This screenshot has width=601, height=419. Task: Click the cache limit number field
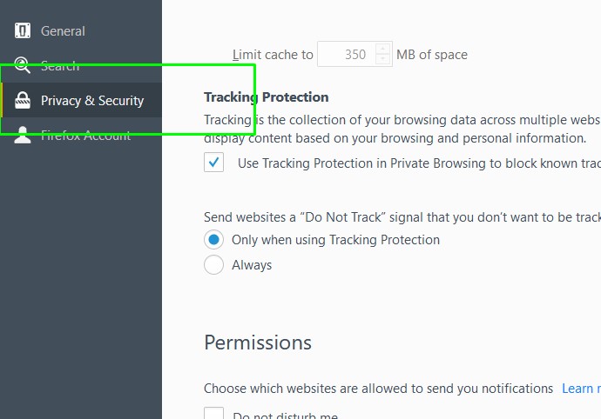pos(346,55)
